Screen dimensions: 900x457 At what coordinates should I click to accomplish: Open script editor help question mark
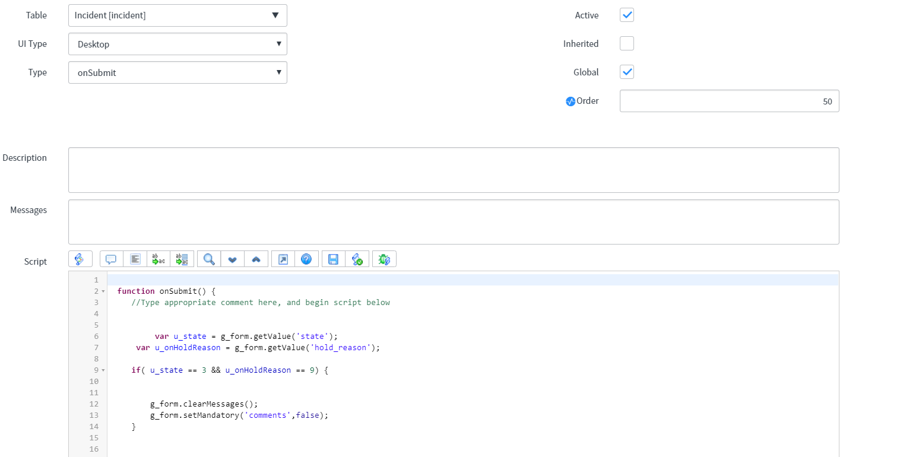coord(306,259)
